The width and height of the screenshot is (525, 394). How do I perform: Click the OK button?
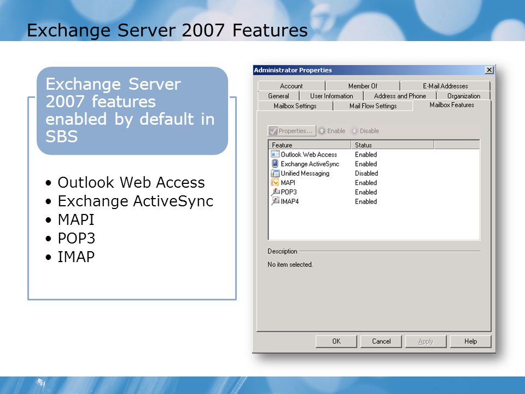[x=336, y=341]
